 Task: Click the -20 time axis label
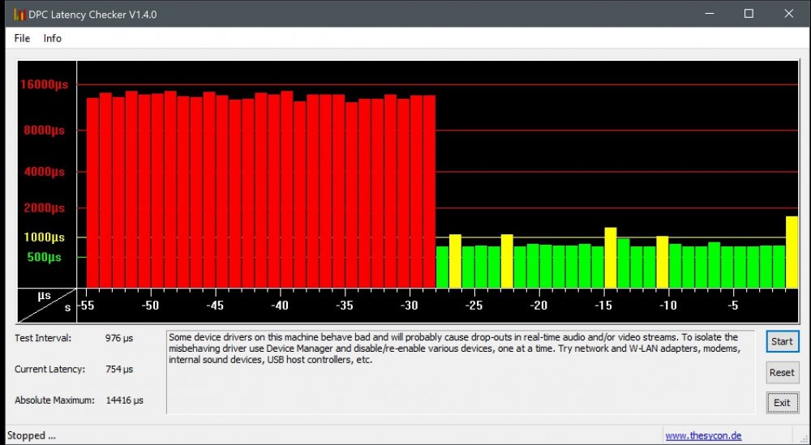(539, 306)
